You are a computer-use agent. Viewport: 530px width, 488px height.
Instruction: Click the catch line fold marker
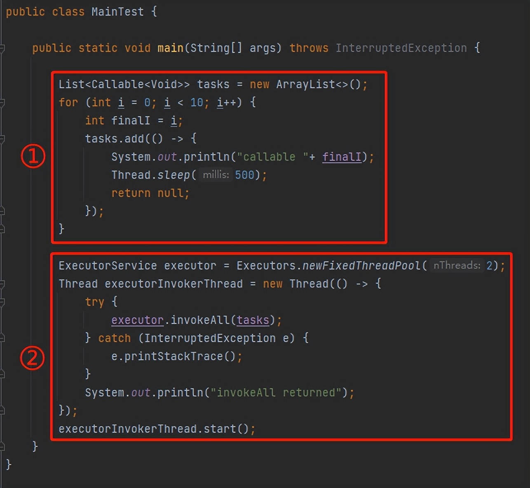click(x=2, y=338)
